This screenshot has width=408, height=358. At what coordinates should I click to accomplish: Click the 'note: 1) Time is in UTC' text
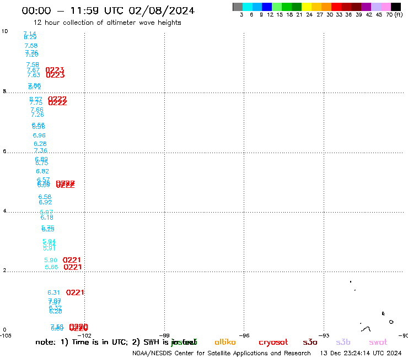tap(82, 342)
